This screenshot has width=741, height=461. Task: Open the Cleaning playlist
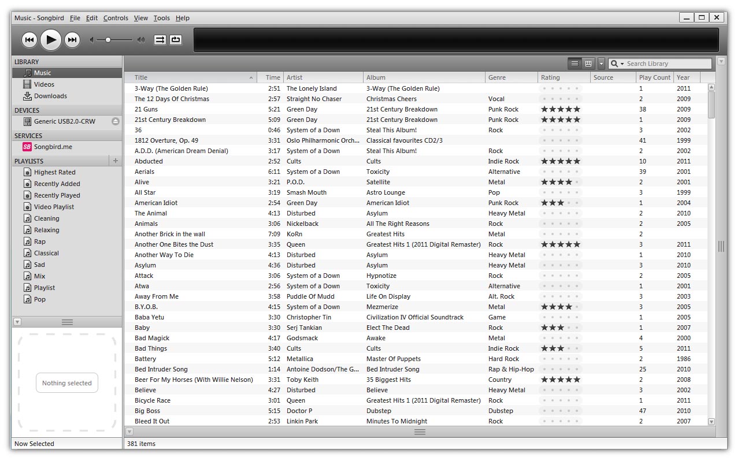tap(67, 218)
